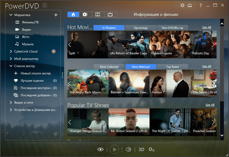This screenshot has width=229, height=157.
Task: Click the Play button
Action: pyautogui.click(x=114, y=150)
